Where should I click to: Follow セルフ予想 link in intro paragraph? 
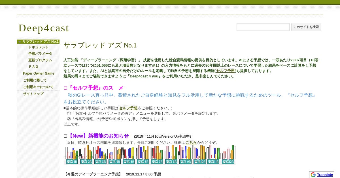225,71
